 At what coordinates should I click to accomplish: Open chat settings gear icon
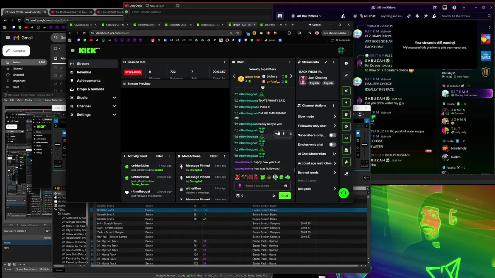point(274,196)
